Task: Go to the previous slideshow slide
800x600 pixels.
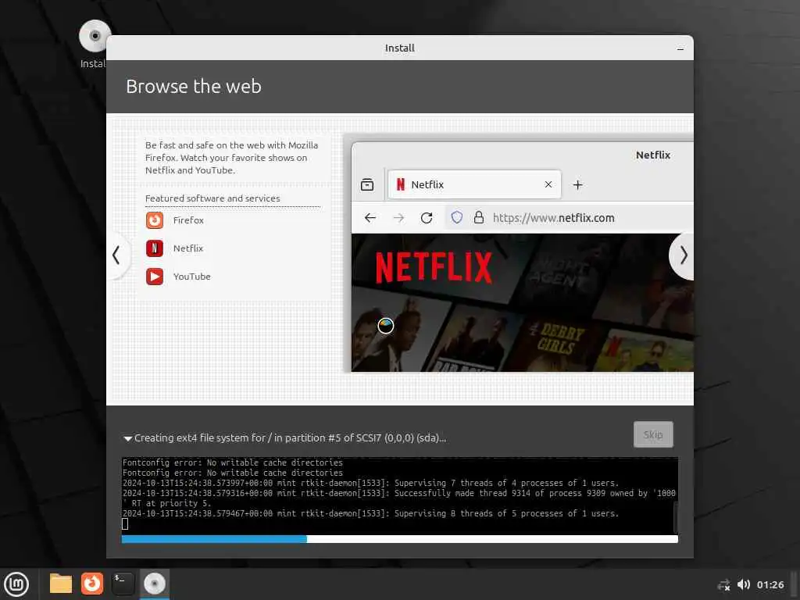Action: point(117,255)
